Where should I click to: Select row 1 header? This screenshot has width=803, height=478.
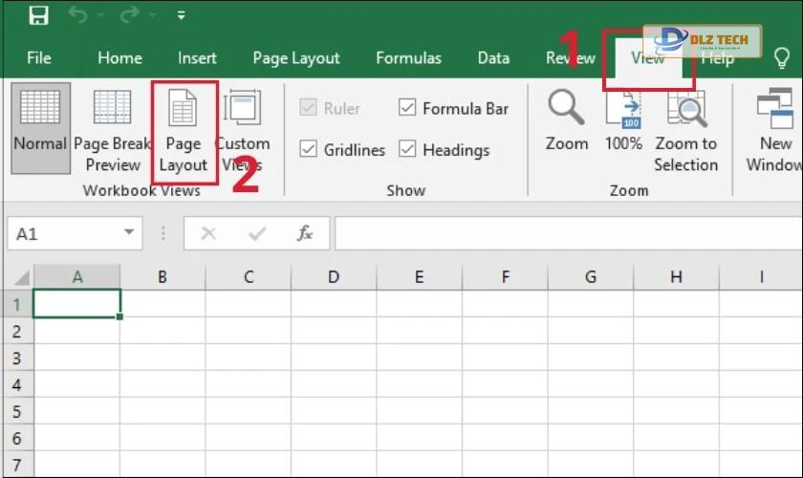pos(18,304)
